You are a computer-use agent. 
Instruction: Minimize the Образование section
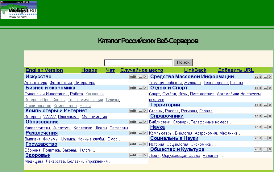(140, 122)
